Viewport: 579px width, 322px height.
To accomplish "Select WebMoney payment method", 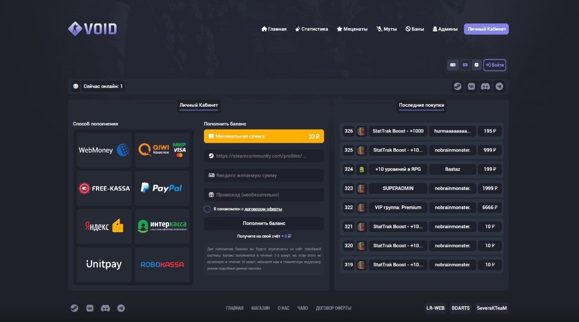I will [x=104, y=150].
